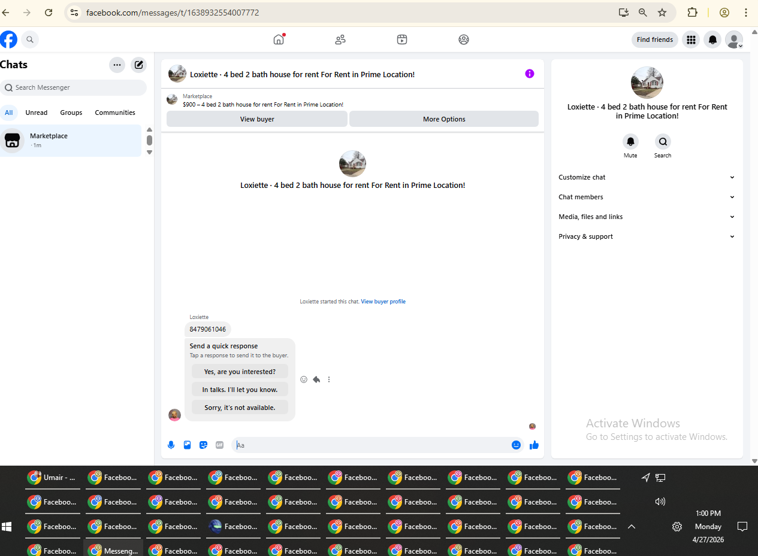Click the More Options button
This screenshot has width=758, height=556.
click(444, 119)
